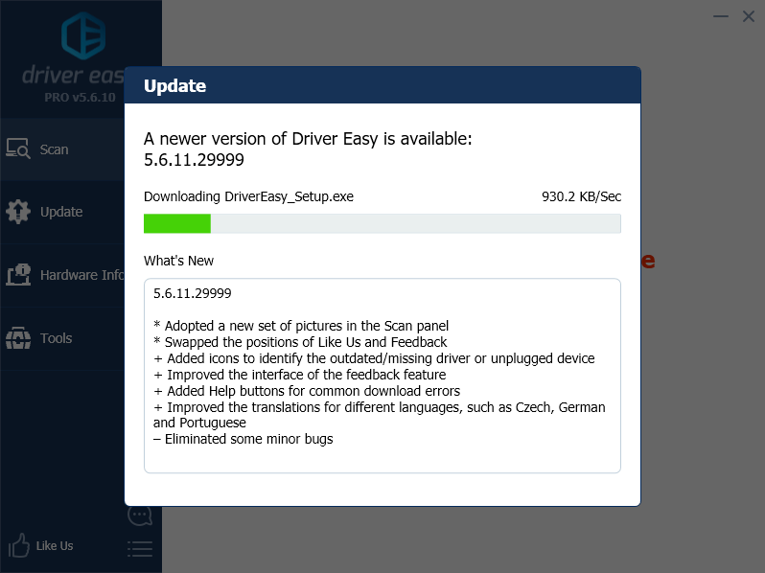Open the Scan panel icon
The height and width of the screenshot is (573, 765).
tap(18, 149)
